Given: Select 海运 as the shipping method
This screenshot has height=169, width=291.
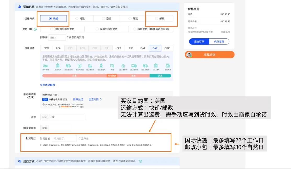Looking at the screenshot, I should coord(80,19).
